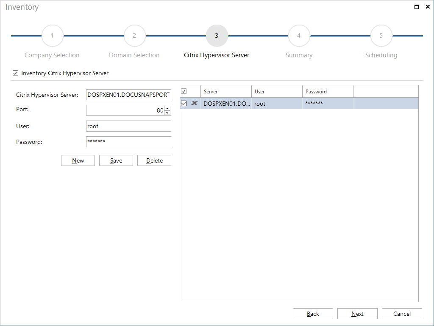
Task: Focus the Citrix Hypervisor Server input field
Action: [128, 95]
